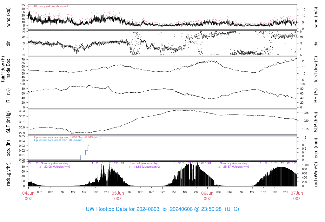Click the 'SLP (inHg)' axis label
Viewport: 325px width, 222px height.
point(8,122)
